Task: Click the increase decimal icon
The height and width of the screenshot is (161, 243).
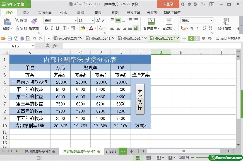Action: click(x=204, y=28)
